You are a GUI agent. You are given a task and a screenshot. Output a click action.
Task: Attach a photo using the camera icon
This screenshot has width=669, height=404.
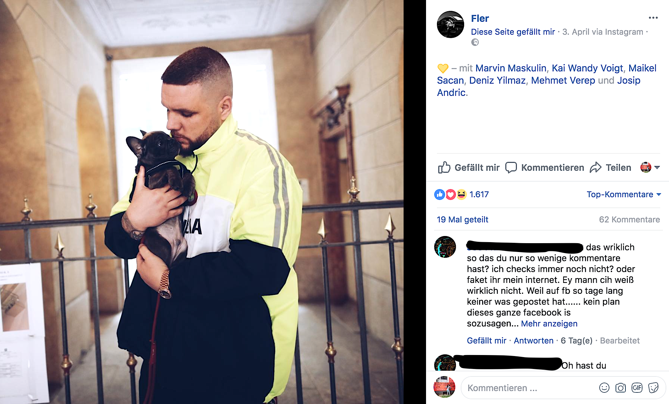click(x=621, y=388)
